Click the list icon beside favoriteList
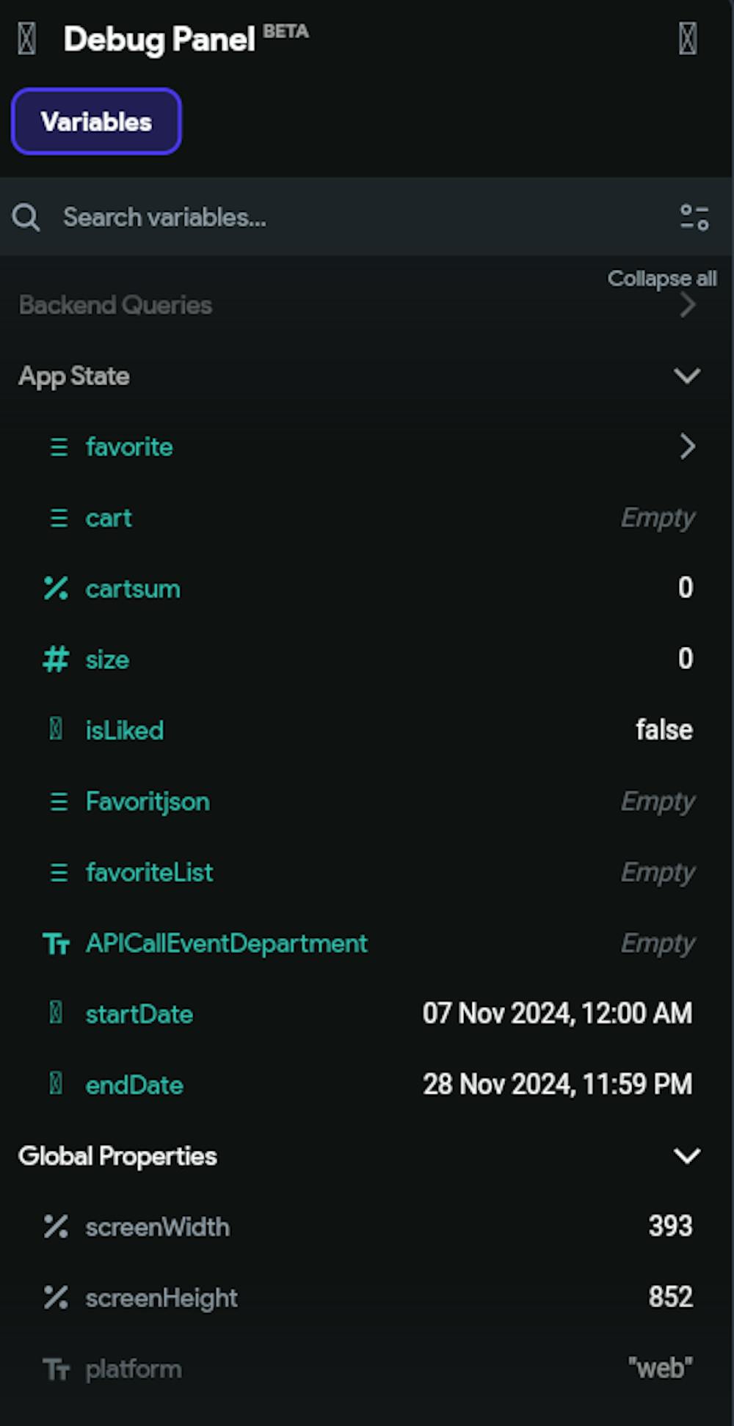 coord(59,872)
